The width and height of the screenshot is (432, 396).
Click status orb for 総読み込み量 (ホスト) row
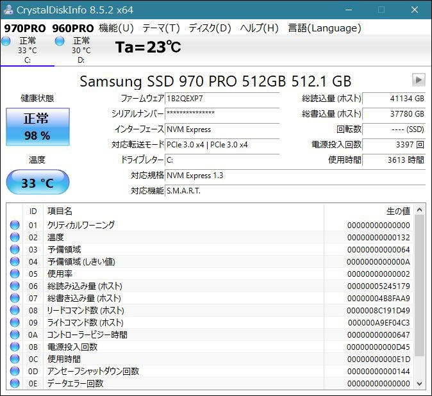pos(15,286)
